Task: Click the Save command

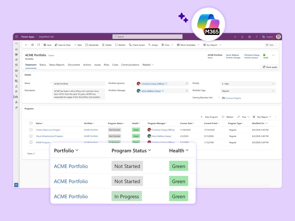Action: pos(48,45)
